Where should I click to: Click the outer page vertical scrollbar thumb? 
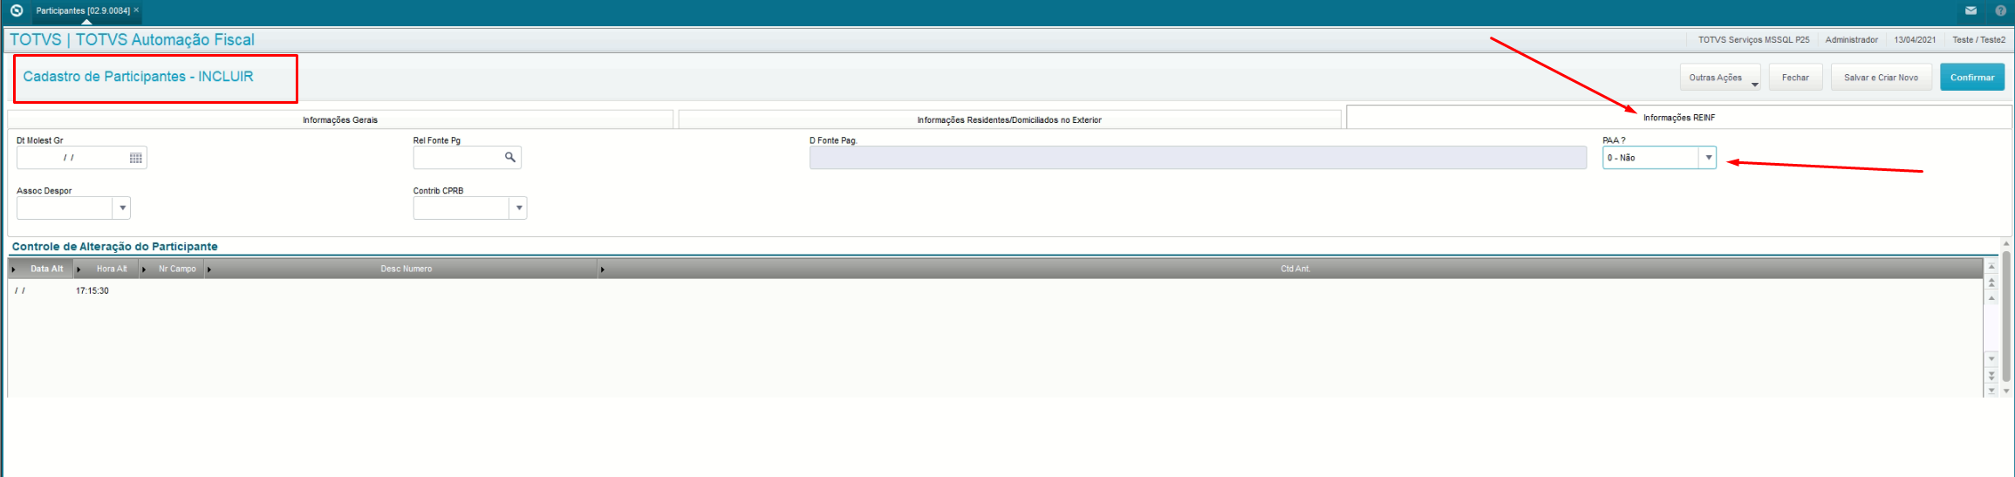click(x=2005, y=317)
